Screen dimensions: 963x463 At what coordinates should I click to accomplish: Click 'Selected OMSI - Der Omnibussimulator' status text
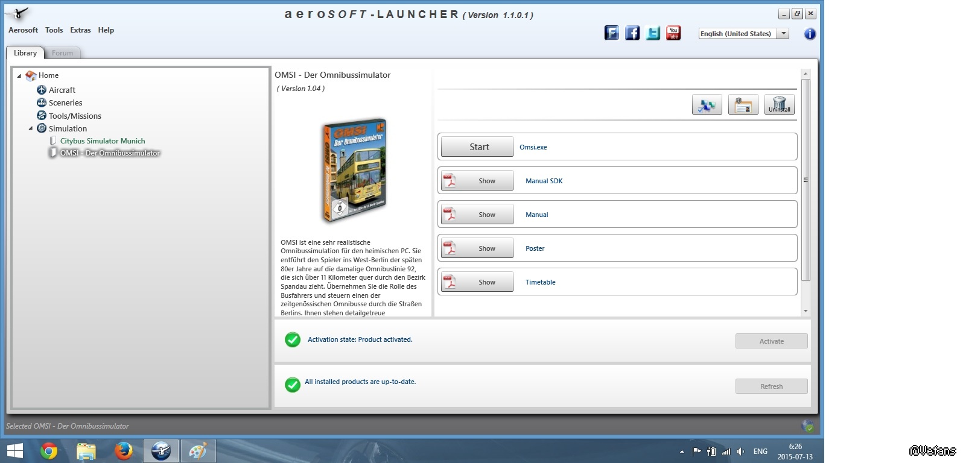tap(68, 426)
